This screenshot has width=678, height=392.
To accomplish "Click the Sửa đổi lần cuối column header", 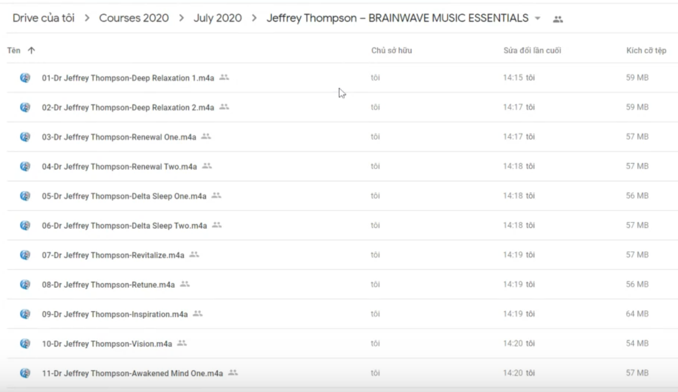I will (x=532, y=51).
